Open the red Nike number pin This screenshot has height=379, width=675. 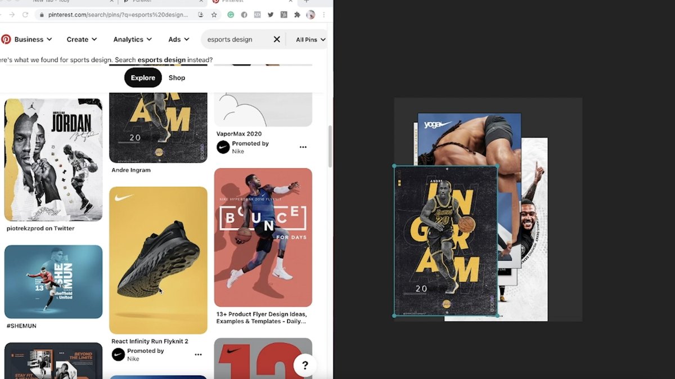click(263, 358)
